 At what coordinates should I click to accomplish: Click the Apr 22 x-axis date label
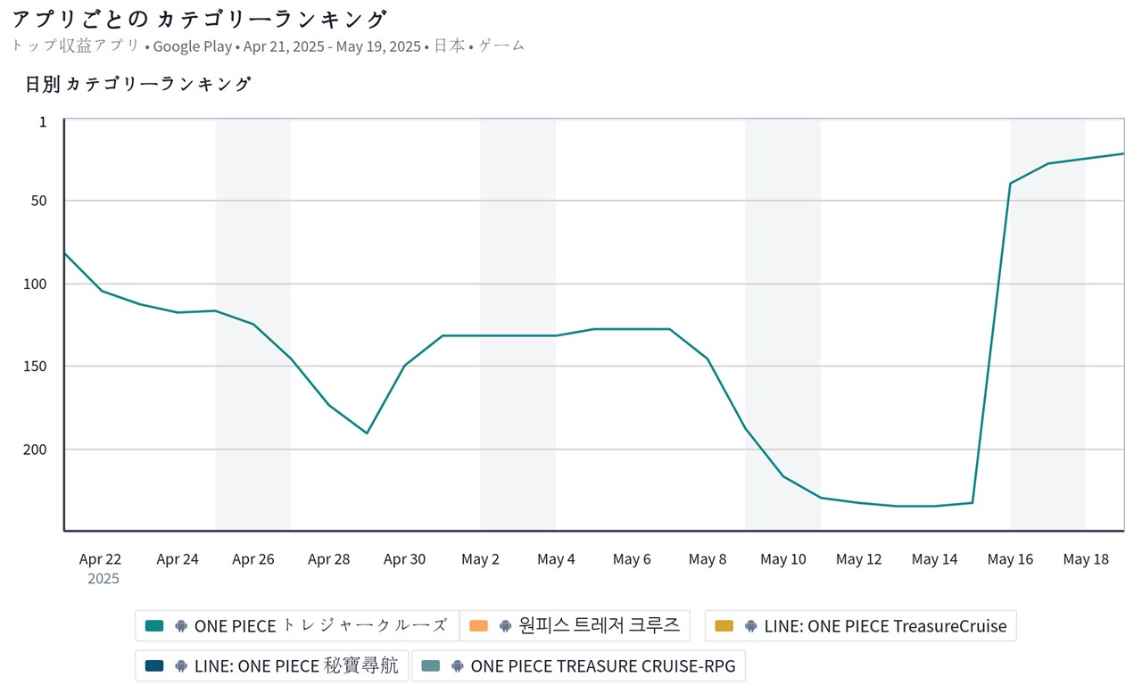click(100, 559)
